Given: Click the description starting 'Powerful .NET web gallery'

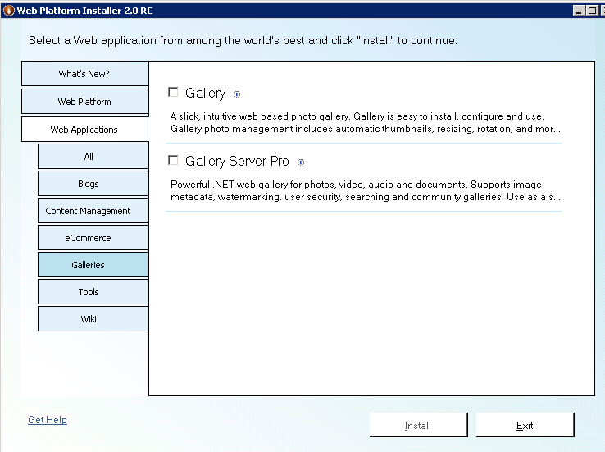Looking at the screenshot, I should (366, 190).
